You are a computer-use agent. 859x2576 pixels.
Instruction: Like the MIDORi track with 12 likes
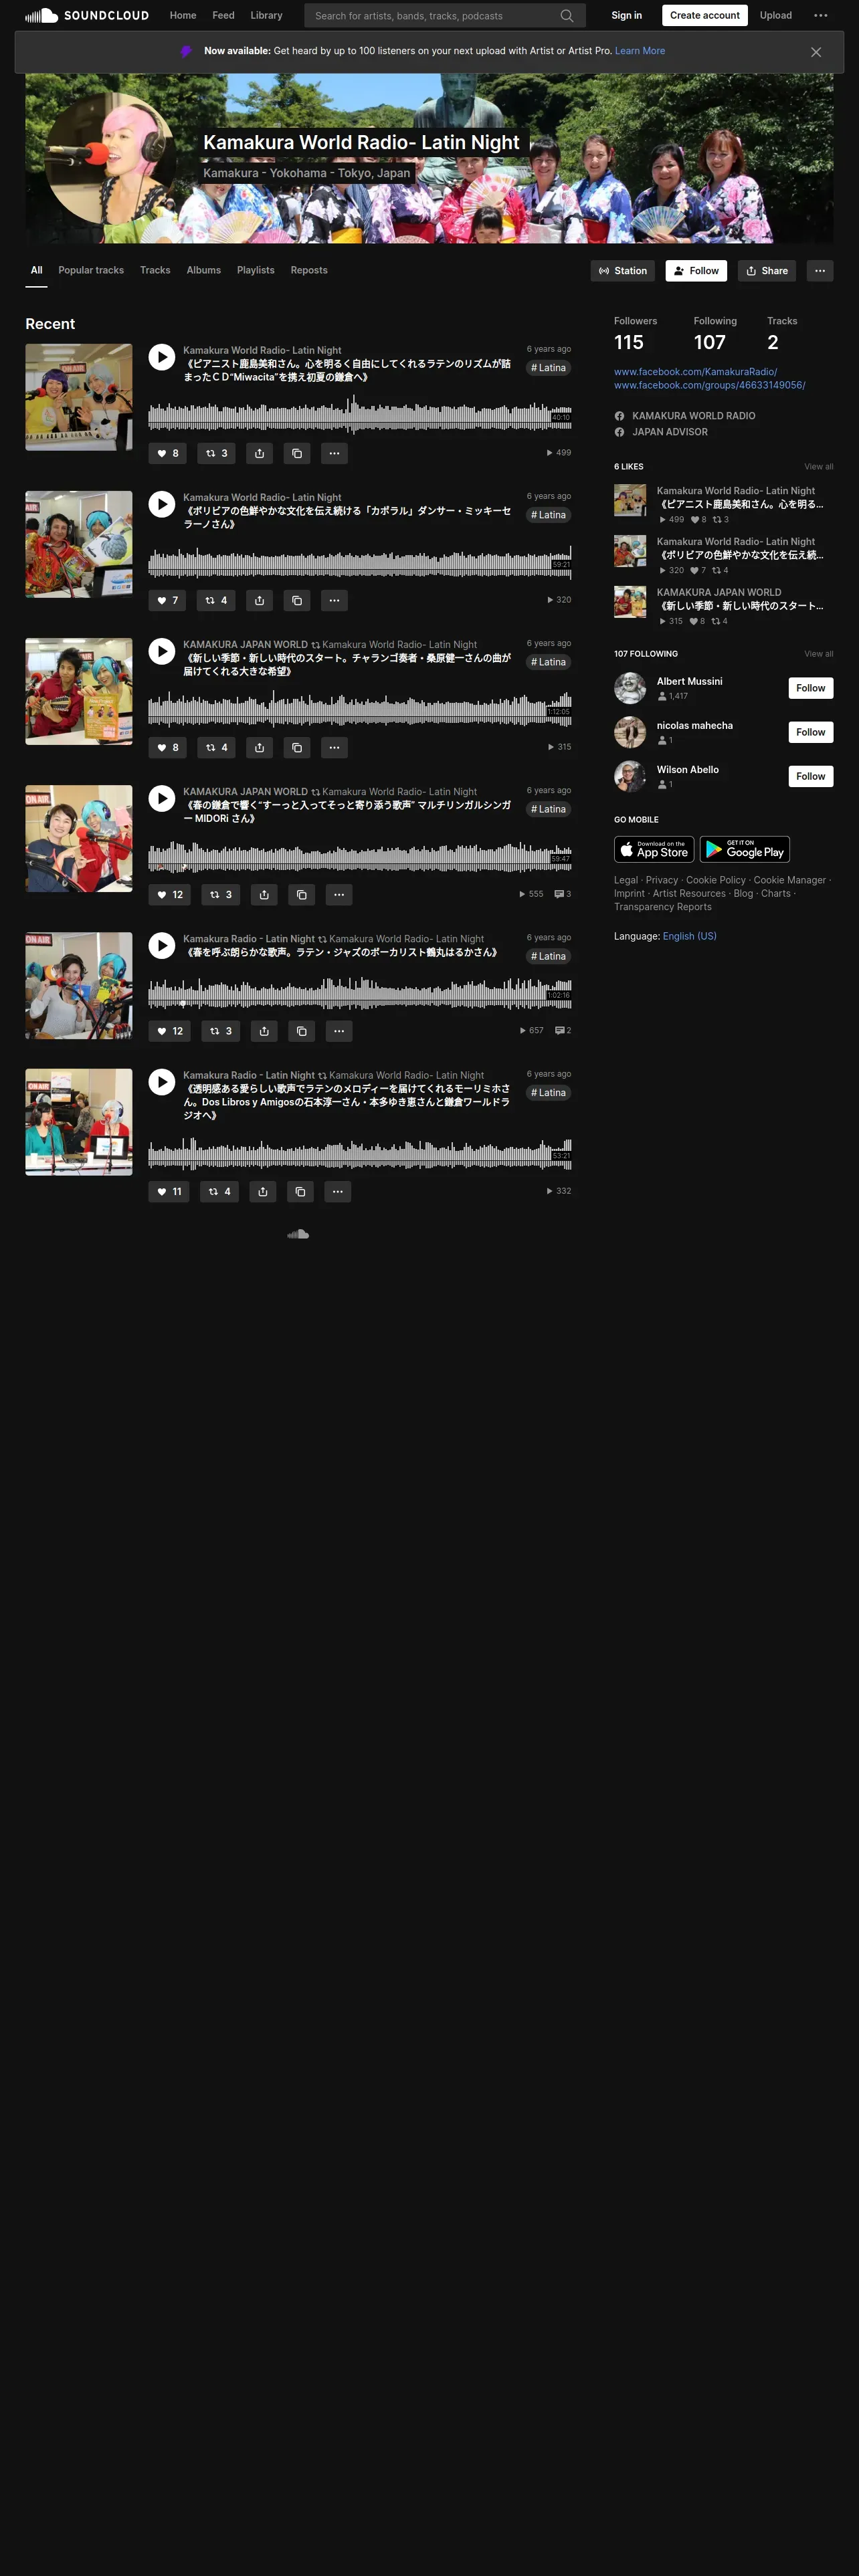coord(170,894)
